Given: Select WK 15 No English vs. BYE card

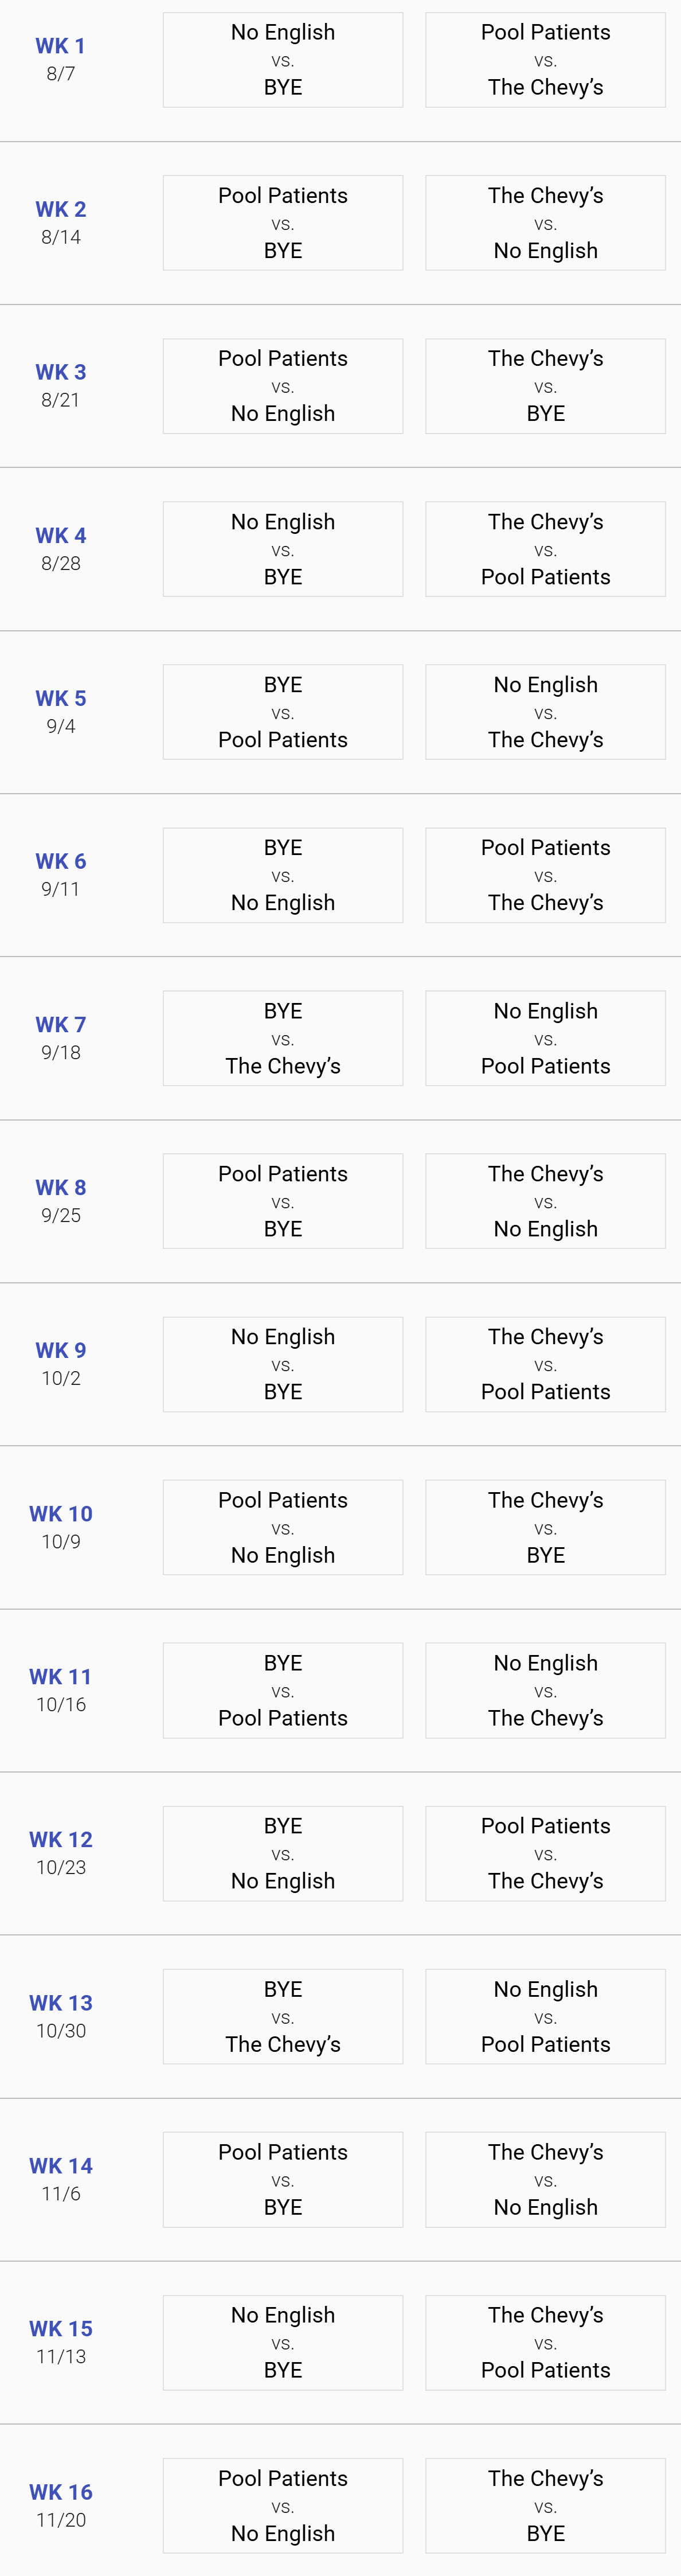Looking at the screenshot, I should pyautogui.click(x=283, y=2342).
